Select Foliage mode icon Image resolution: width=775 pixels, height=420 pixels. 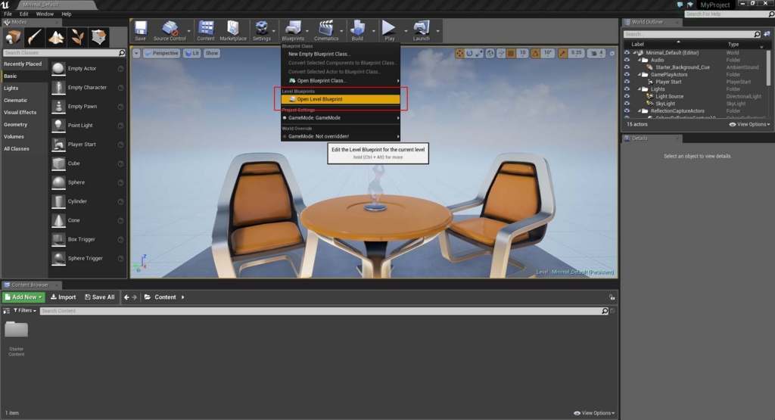(x=77, y=37)
